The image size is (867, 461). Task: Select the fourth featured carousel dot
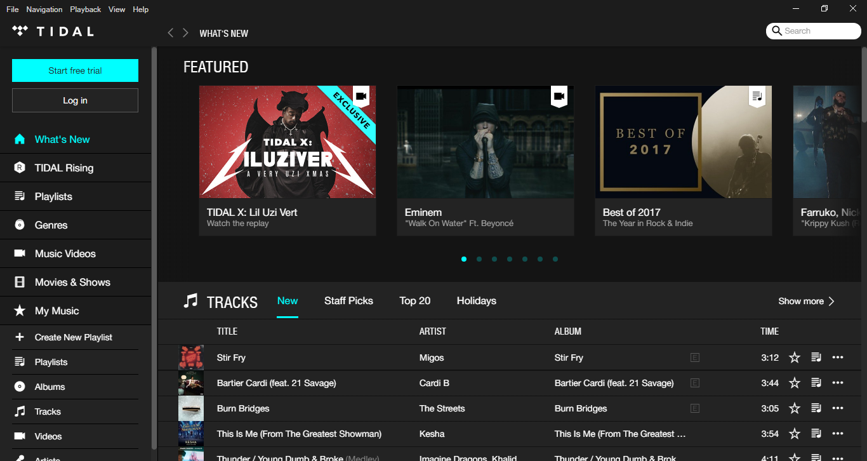(x=510, y=259)
